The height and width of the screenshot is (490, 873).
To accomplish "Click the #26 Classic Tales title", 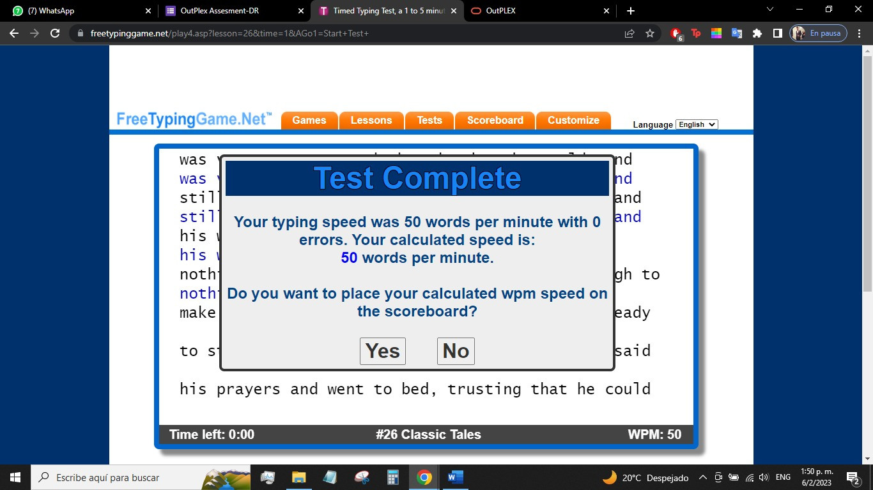I will (428, 434).
